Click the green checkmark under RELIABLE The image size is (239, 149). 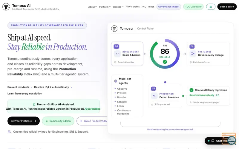pyautogui.click(x=165, y=62)
